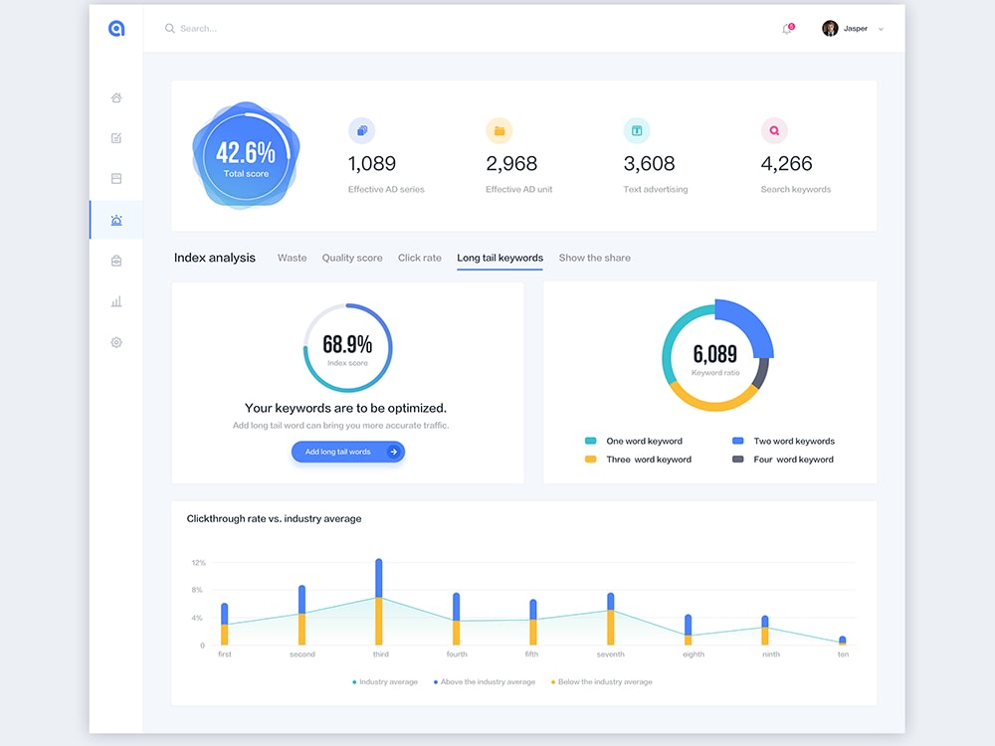Screen dimensions: 995x746
Task: Toggle the Industry average legend item
Action: click(385, 682)
